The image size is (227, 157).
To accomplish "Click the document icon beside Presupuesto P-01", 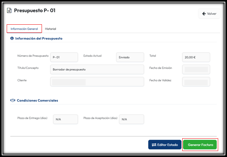I will click(9, 11).
